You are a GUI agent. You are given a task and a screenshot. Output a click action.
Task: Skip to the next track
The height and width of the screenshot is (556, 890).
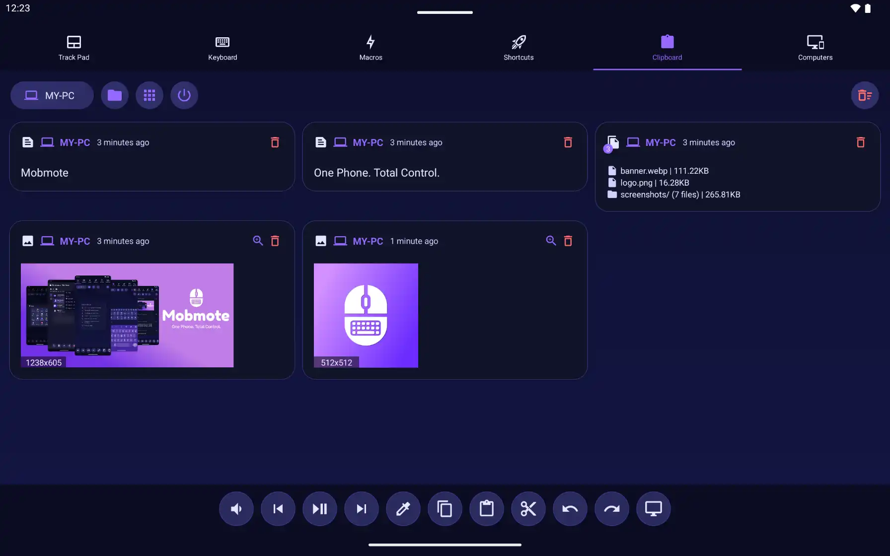[361, 509]
